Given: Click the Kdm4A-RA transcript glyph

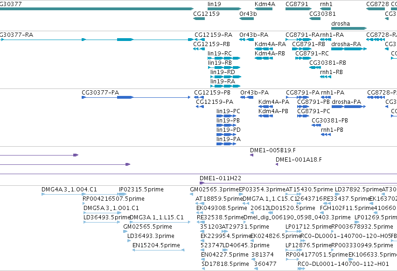Looking at the screenshot, I should pos(264,49).
